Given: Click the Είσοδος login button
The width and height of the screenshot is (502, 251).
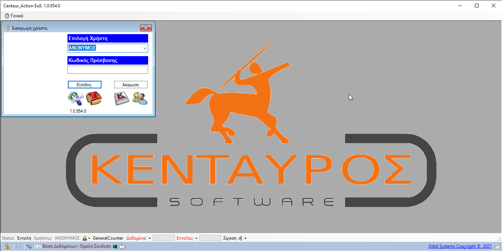Looking at the screenshot, I should coord(85,84).
